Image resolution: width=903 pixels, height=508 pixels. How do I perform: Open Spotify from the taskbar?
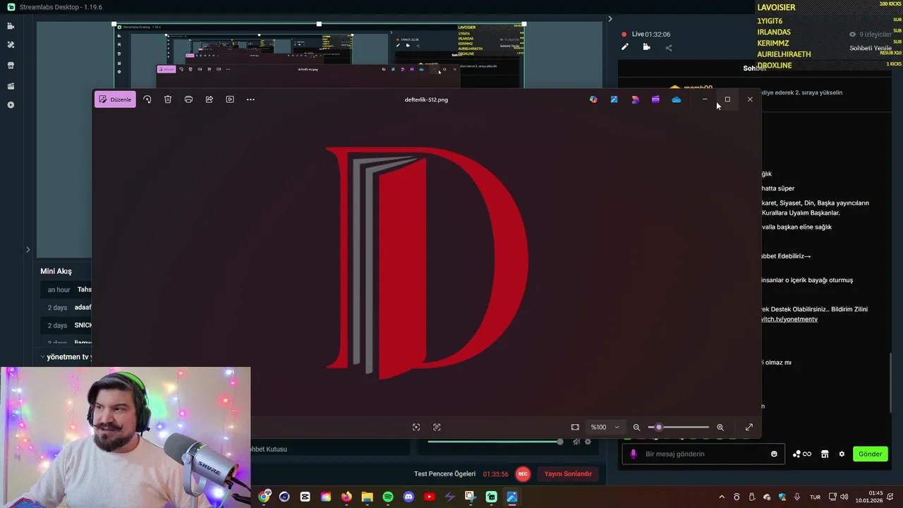(x=388, y=497)
